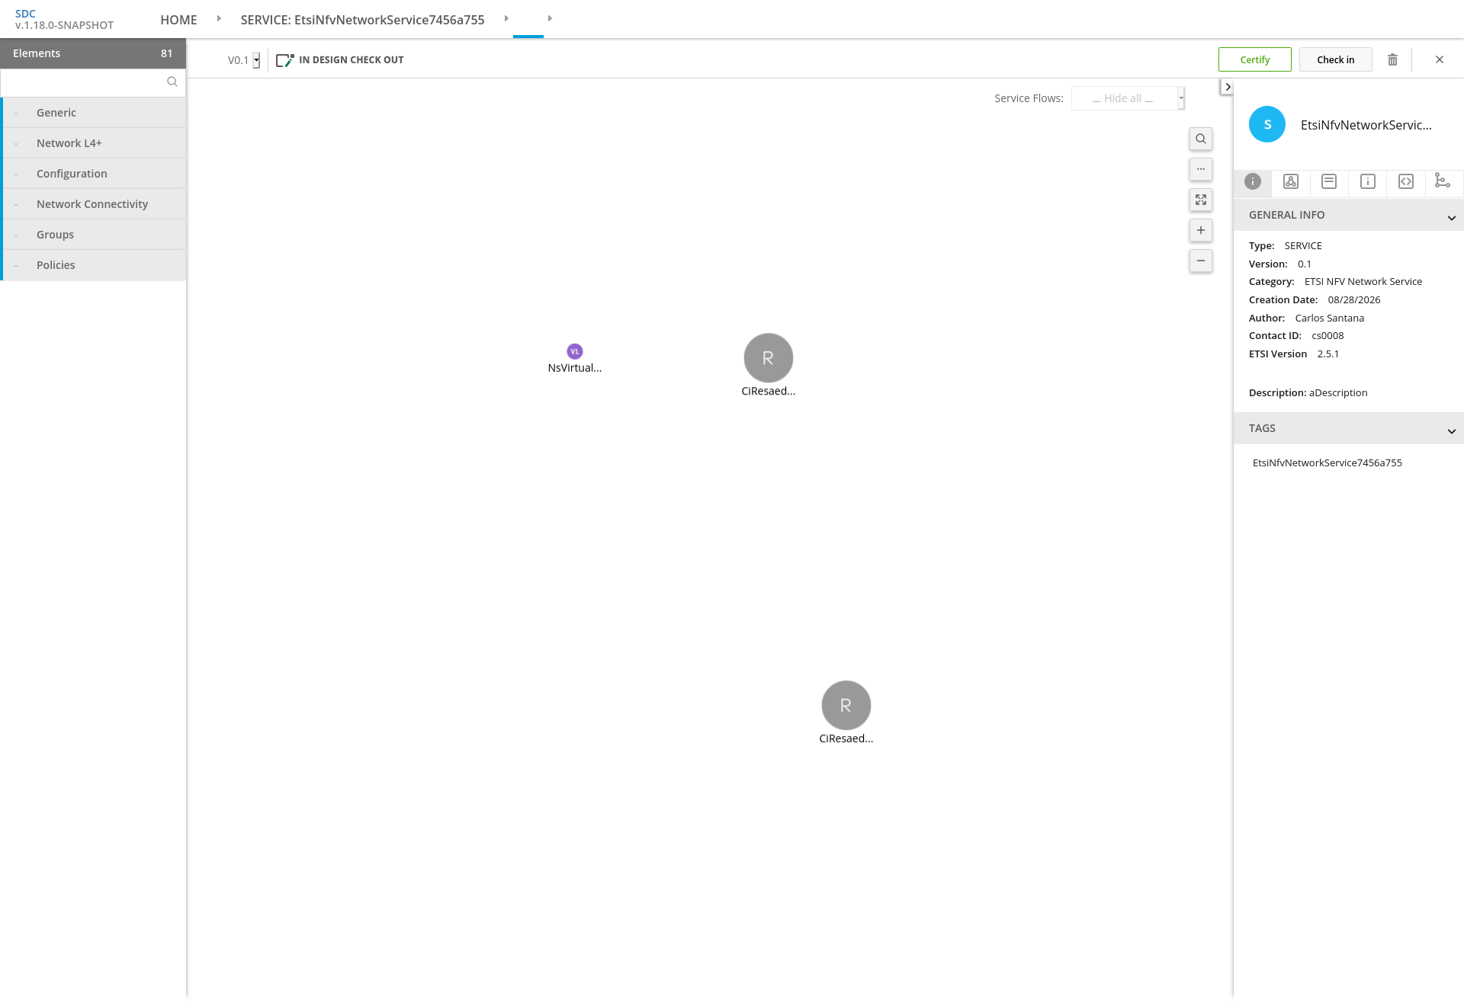Collapse the TAGS section
This screenshot has width=1464, height=1005.
1451,431
